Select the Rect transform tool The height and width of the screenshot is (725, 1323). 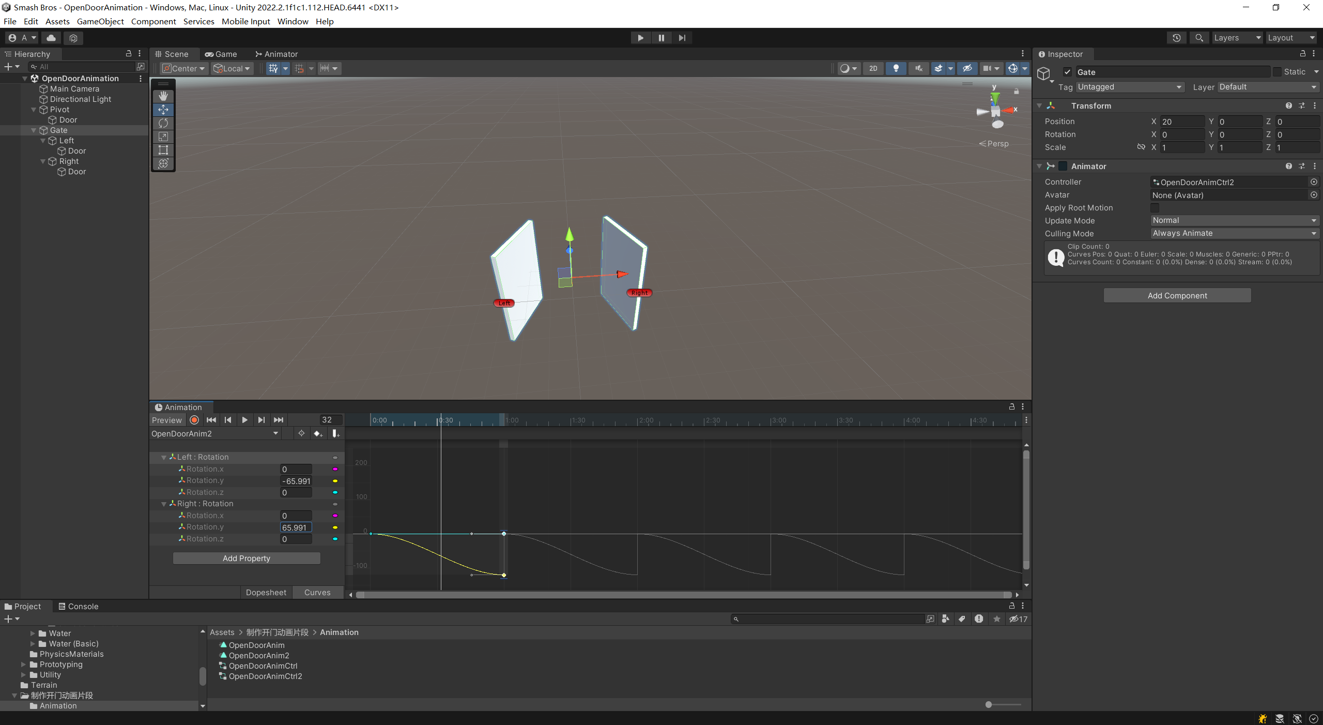point(163,150)
